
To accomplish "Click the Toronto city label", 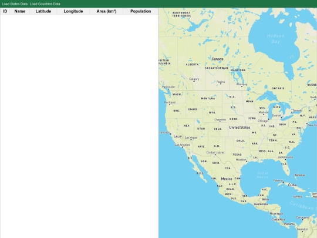I will pos(298,110).
